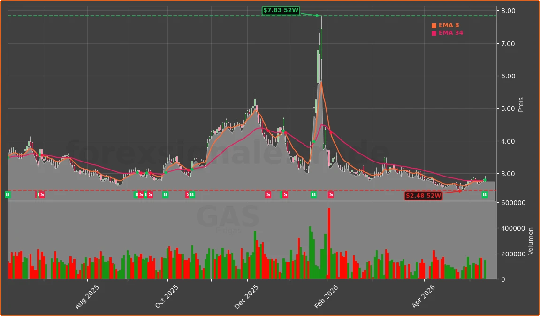Click the 600000 volume axis label
Viewport: 540px width, 316px height.
tap(513, 203)
